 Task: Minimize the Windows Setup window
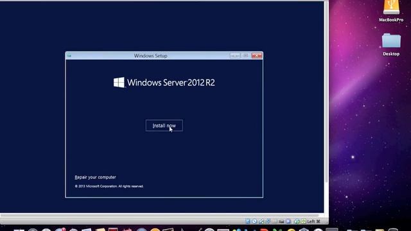coord(235,56)
